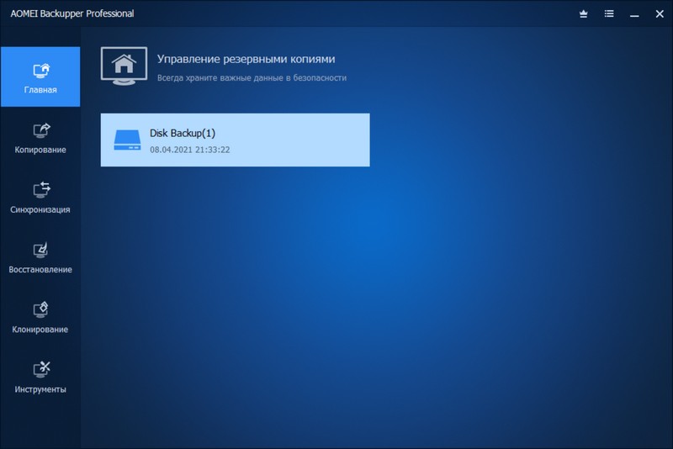Switch to the Главная tab label
673x449 pixels.
40,90
